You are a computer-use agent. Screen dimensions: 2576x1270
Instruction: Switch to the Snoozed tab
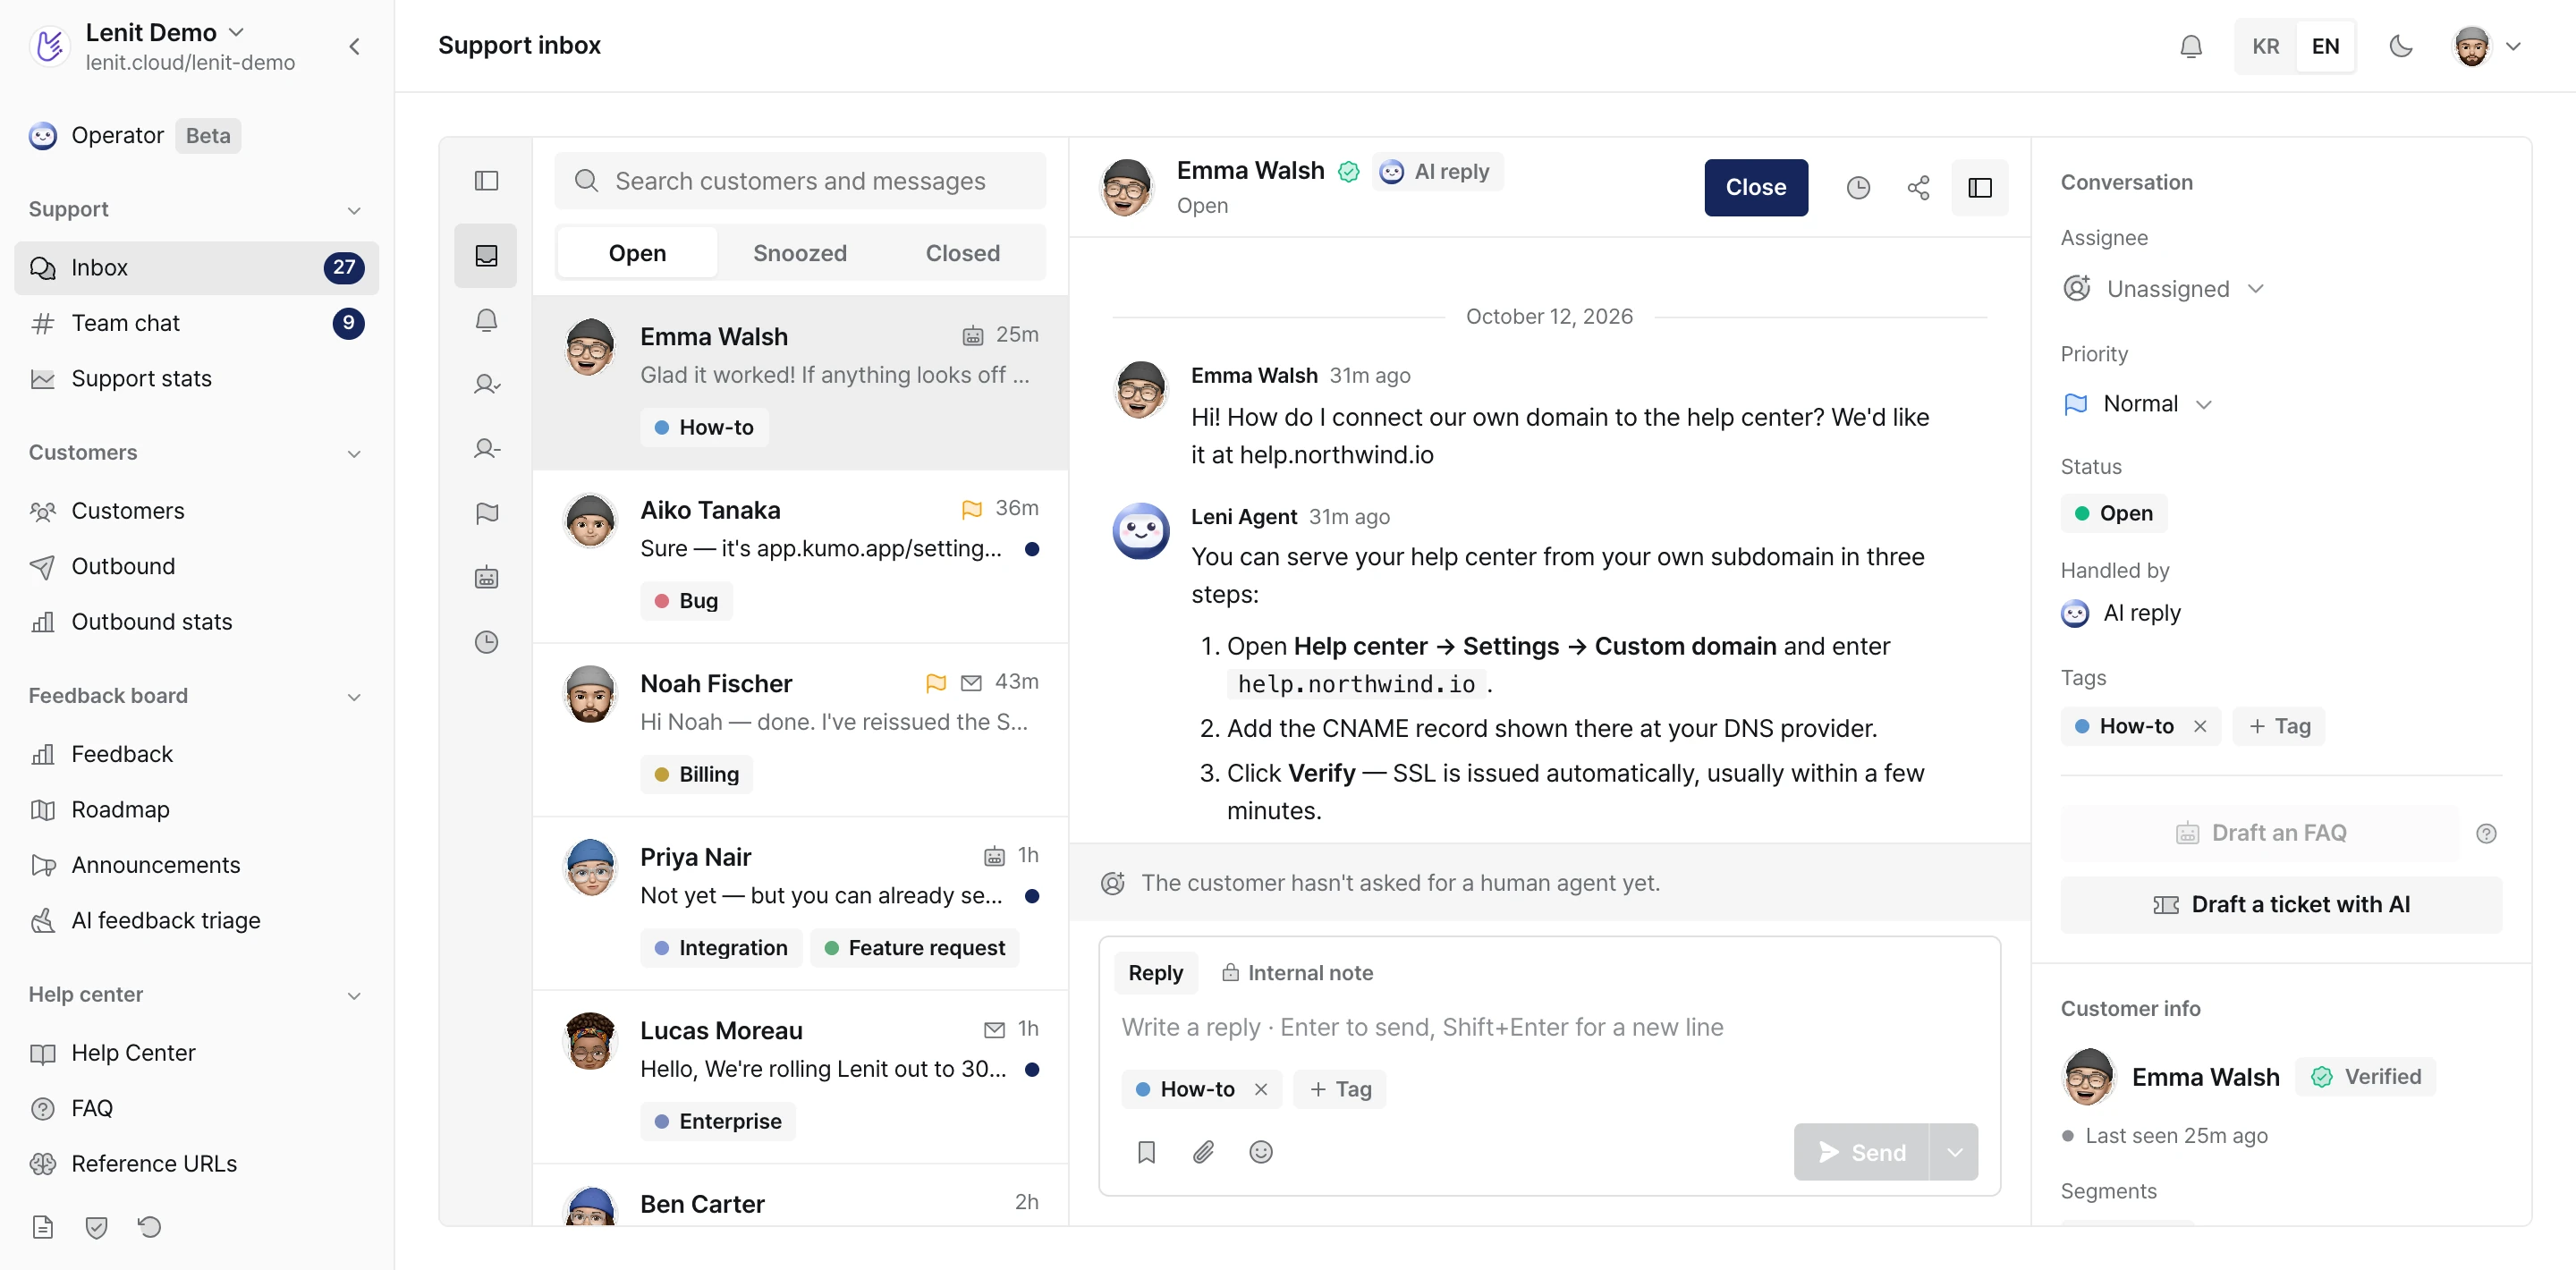pos(799,253)
